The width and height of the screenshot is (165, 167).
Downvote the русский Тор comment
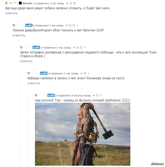click(x=44, y=95)
